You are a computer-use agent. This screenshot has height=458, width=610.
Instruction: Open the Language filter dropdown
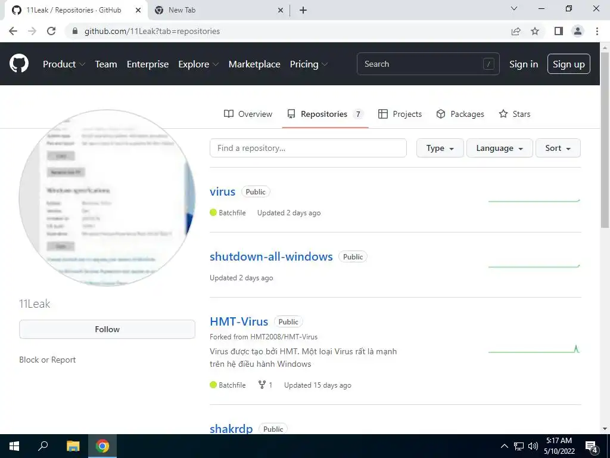[x=500, y=148]
